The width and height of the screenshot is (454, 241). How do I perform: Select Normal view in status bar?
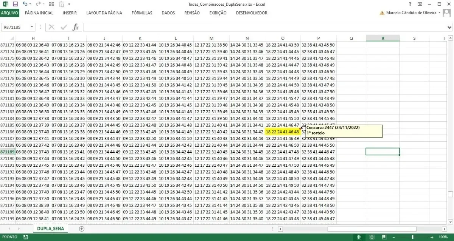tap(359, 237)
